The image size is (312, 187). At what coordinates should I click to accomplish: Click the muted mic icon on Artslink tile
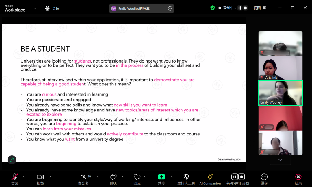[262, 78]
